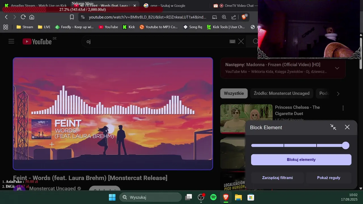
Task: Open the YouTube bookmark
Action: (108, 27)
